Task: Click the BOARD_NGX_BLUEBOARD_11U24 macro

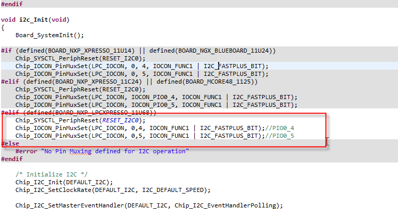Action: point(223,51)
